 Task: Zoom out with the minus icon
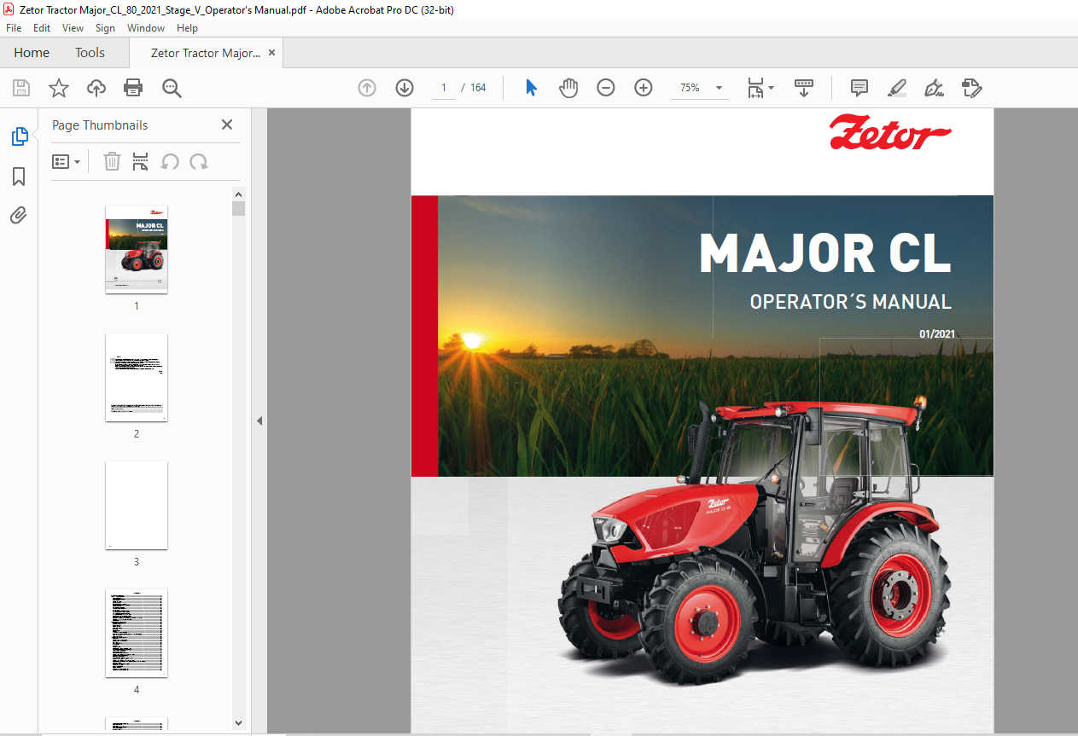[606, 88]
